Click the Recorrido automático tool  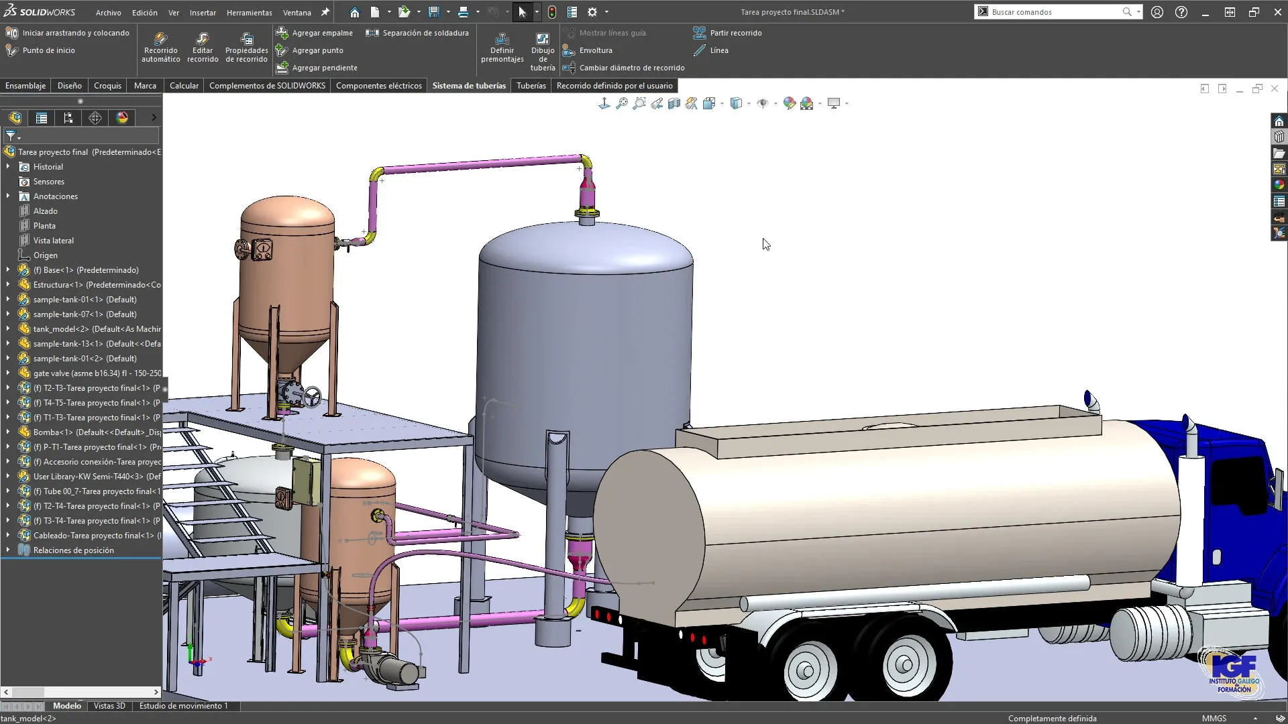click(x=160, y=48)
